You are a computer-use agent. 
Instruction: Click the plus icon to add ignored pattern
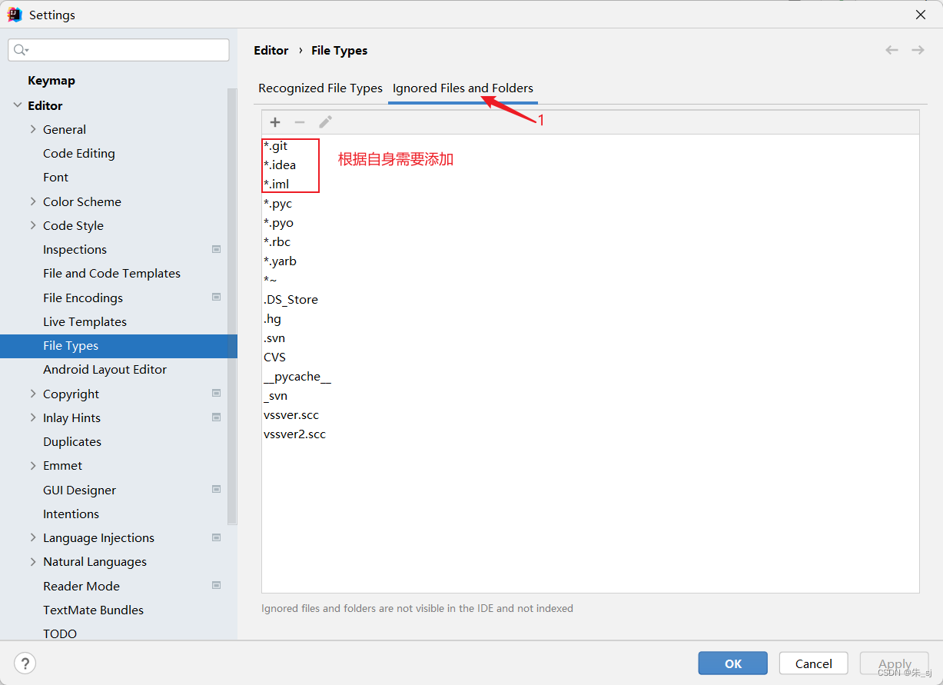pos(274,121)
